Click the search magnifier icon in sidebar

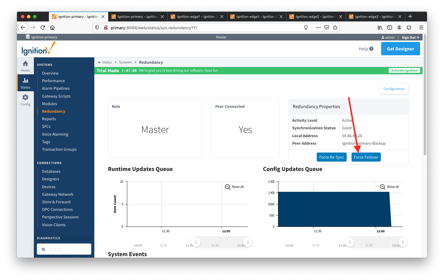tap(43, 249)
